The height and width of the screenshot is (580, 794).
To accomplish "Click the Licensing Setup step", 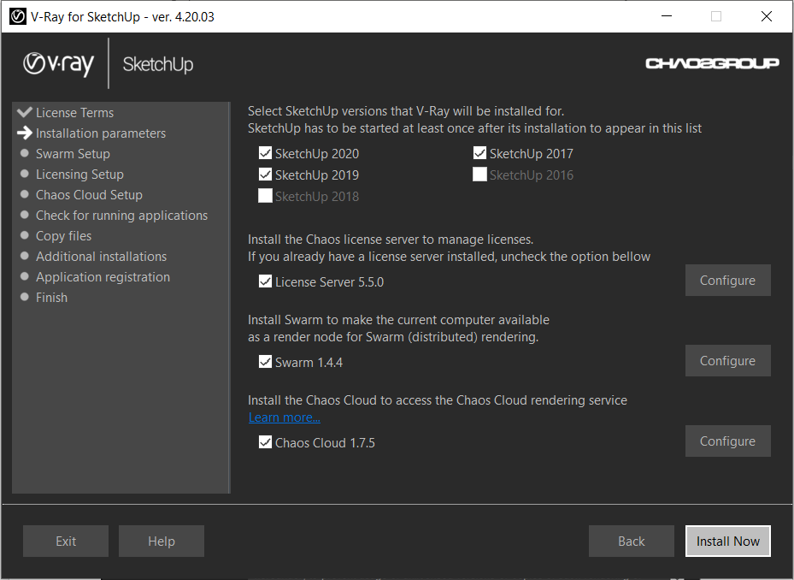I will tap(79, 174).
